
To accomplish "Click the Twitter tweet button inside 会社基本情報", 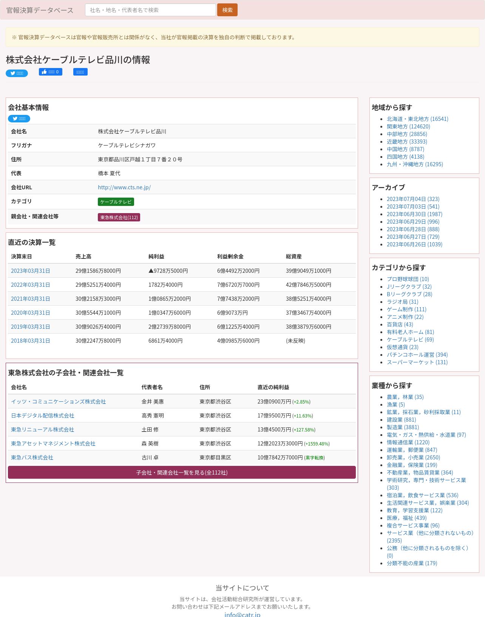I will coord(19,119).
